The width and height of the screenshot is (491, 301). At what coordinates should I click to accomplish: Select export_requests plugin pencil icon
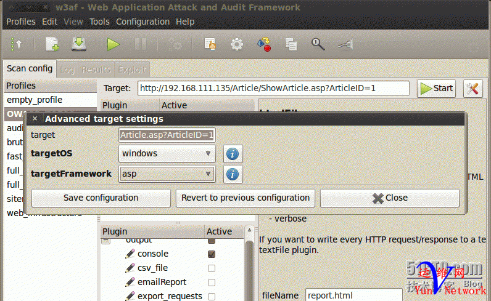coord(130,295)
